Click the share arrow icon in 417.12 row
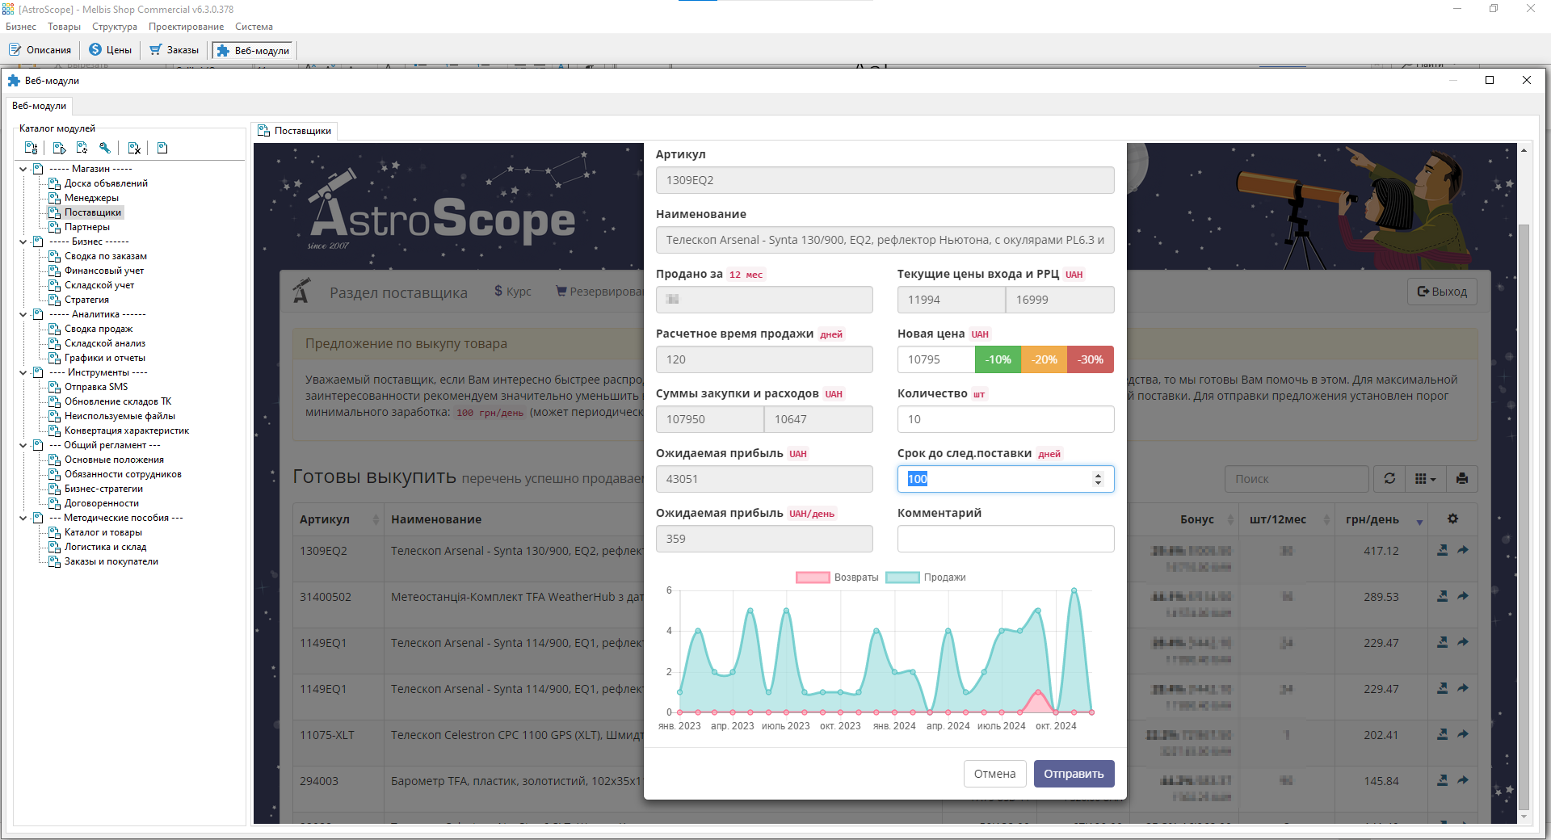Viewport: 1551px width, 840px height. 1463,550
